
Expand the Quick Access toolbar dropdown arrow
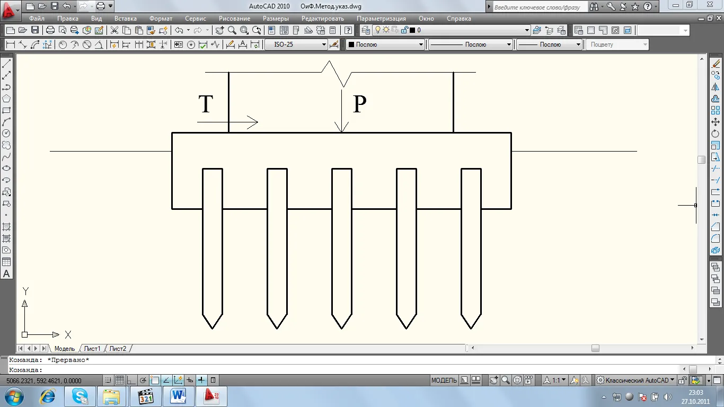110,6
